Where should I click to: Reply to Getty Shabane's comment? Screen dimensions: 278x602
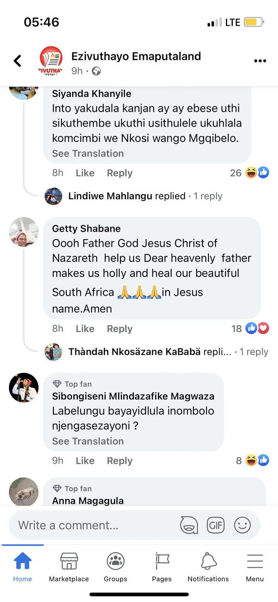[120, 329]
